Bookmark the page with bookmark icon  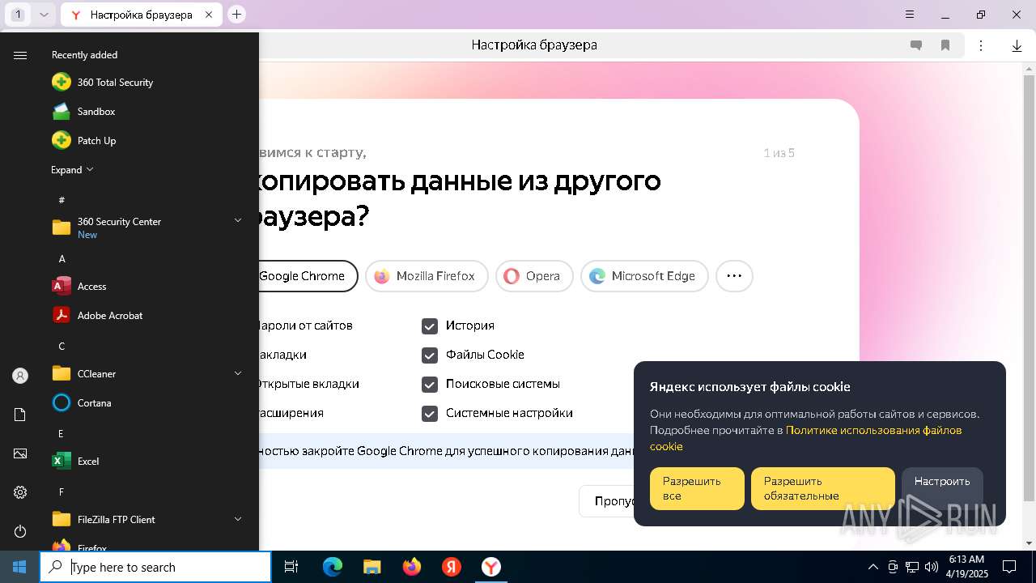(x=945, y=45)
